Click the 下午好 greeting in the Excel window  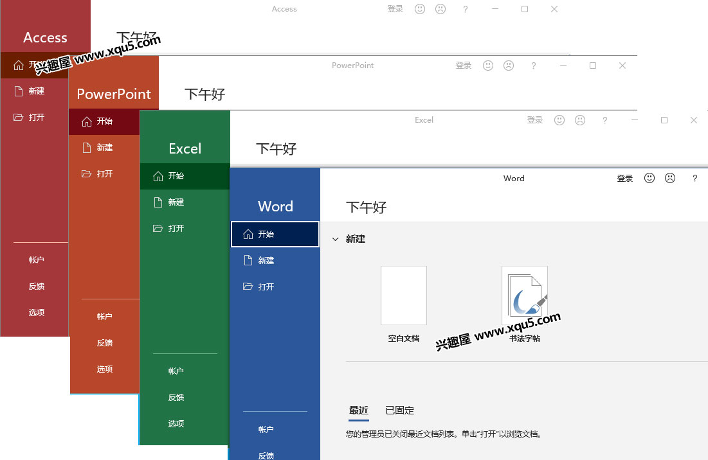pyautogui.click(x=277, y=149)
